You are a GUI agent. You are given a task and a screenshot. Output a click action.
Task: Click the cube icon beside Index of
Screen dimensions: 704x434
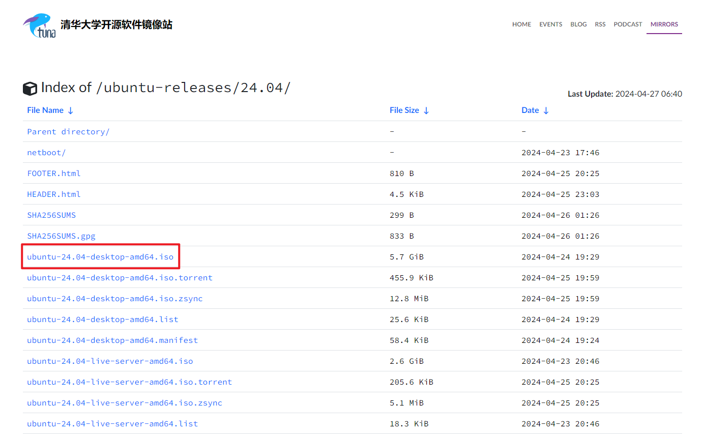[30, 89]
